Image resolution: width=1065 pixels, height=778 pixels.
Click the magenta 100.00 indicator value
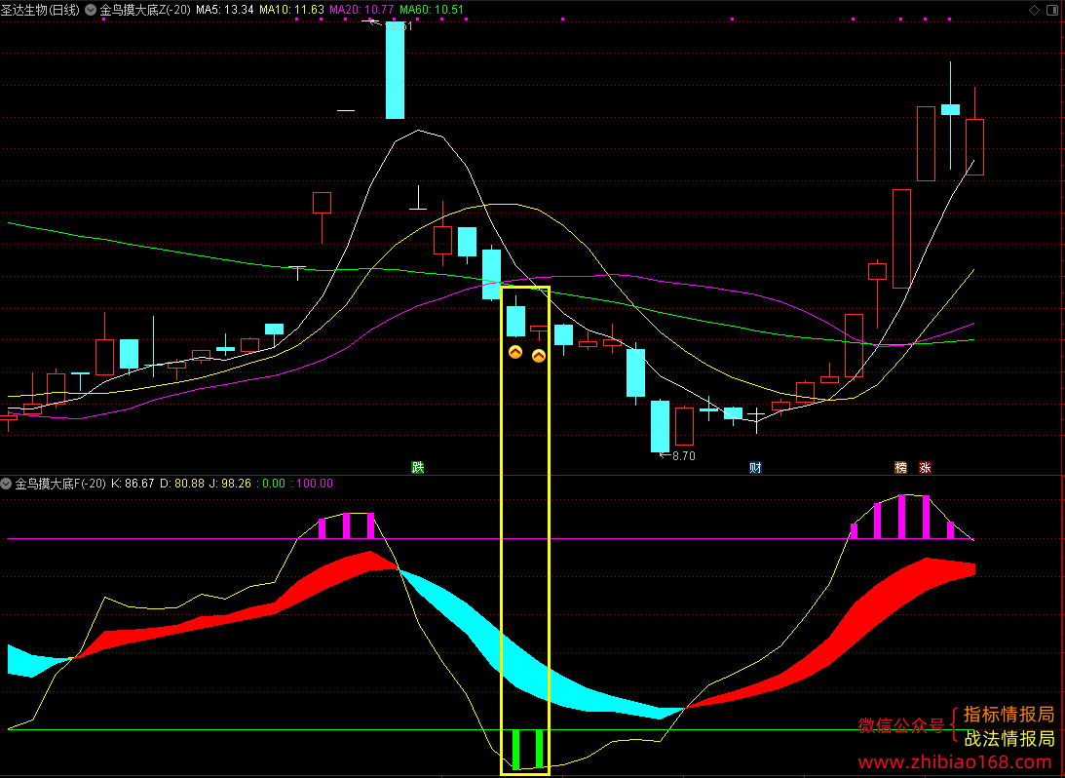(313, 484)
